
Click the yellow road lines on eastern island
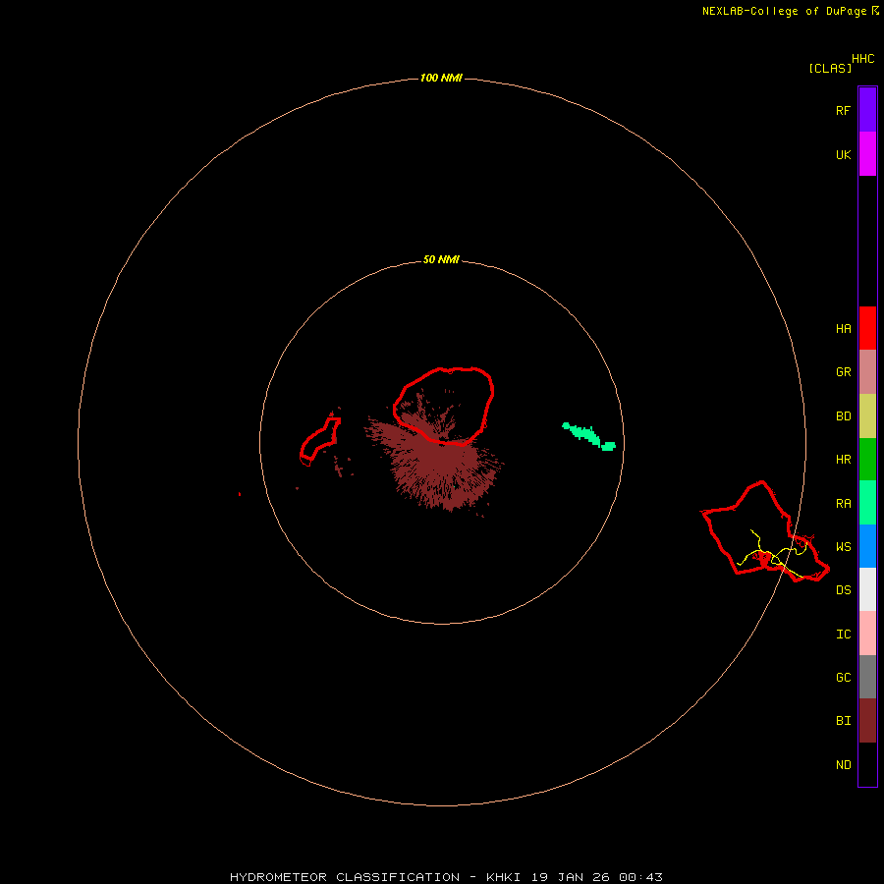pyautogui.click(x=772, y=554)
